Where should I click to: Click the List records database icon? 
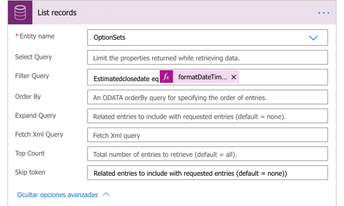(x=20, y=13)
